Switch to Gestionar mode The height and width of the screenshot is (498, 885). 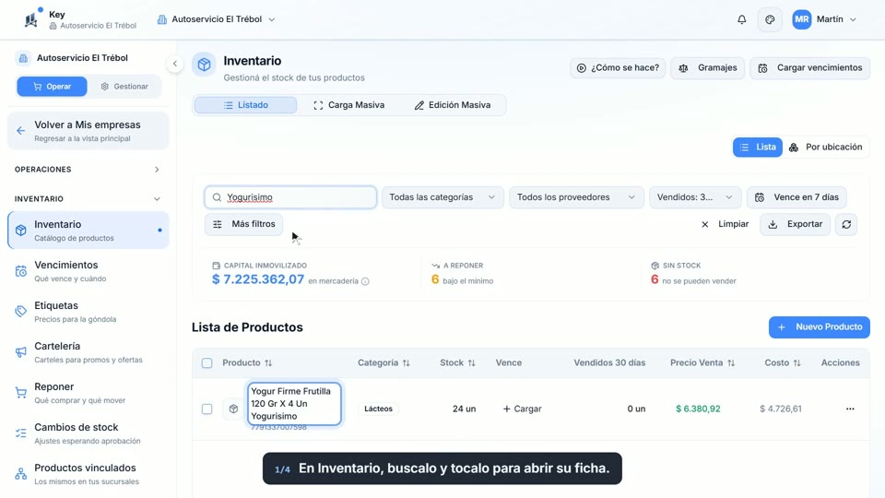[124, 87]
